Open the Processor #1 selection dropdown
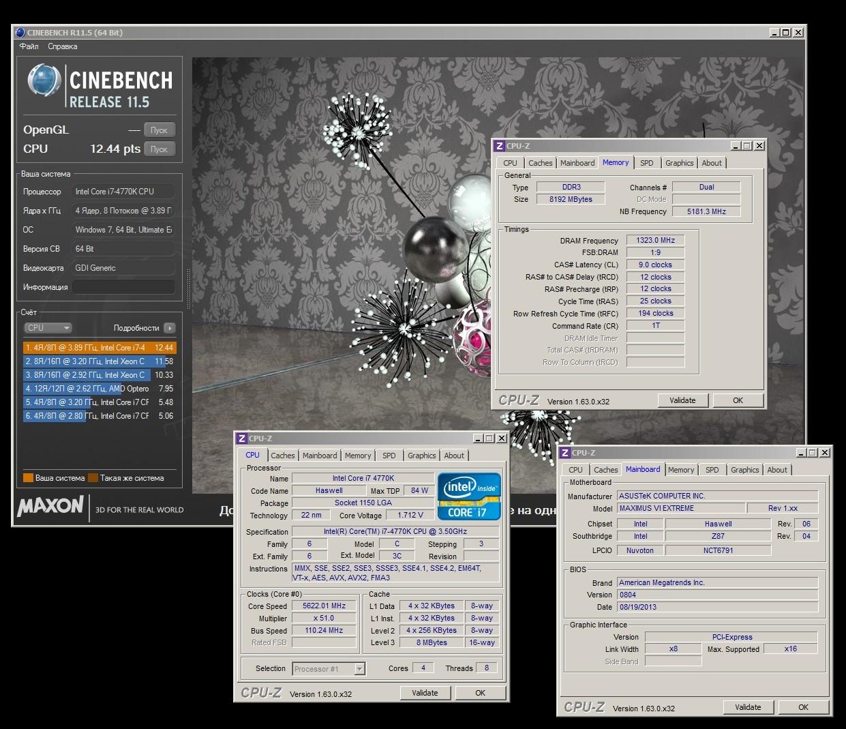 pyautogui.click(x=329, y=669)
